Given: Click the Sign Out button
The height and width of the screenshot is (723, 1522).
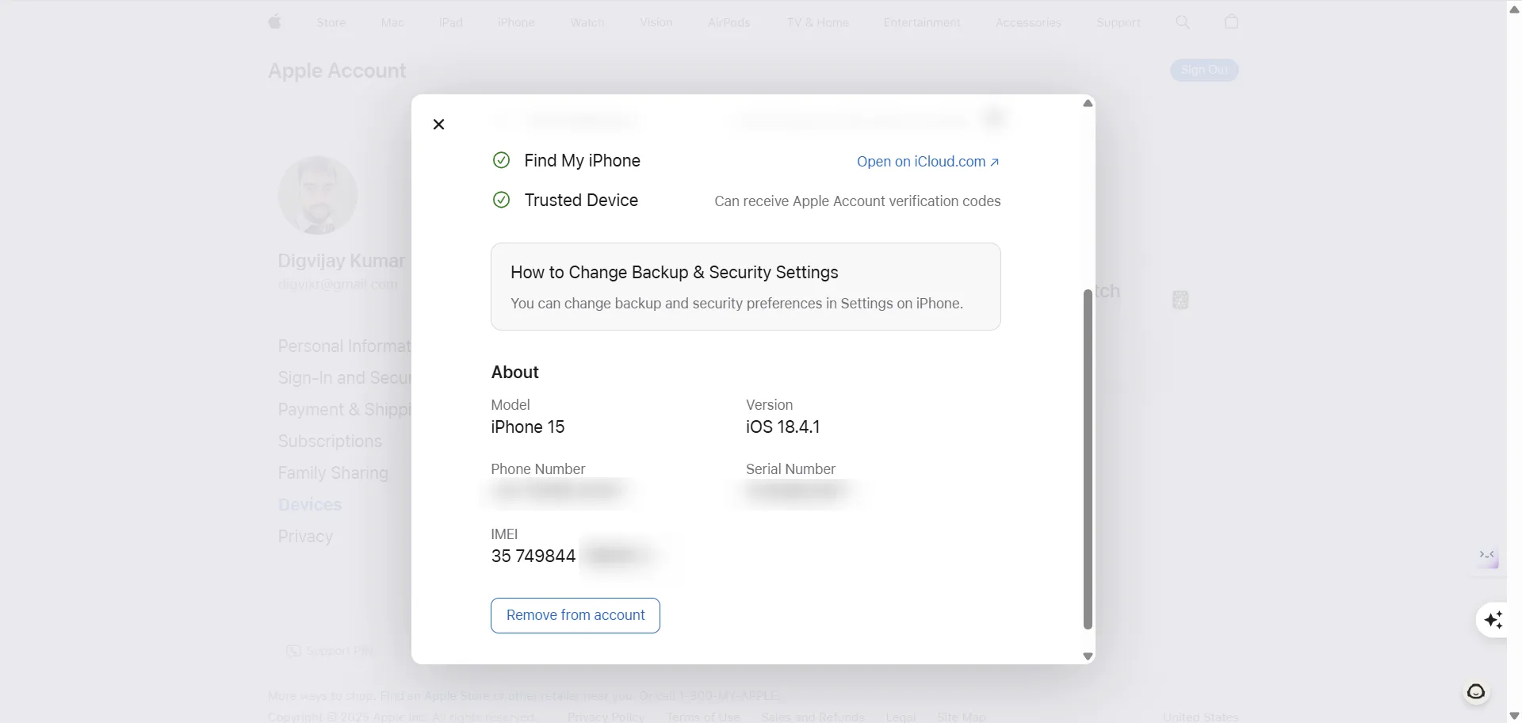Looking at the screenshot, I should coord(1203,71).
